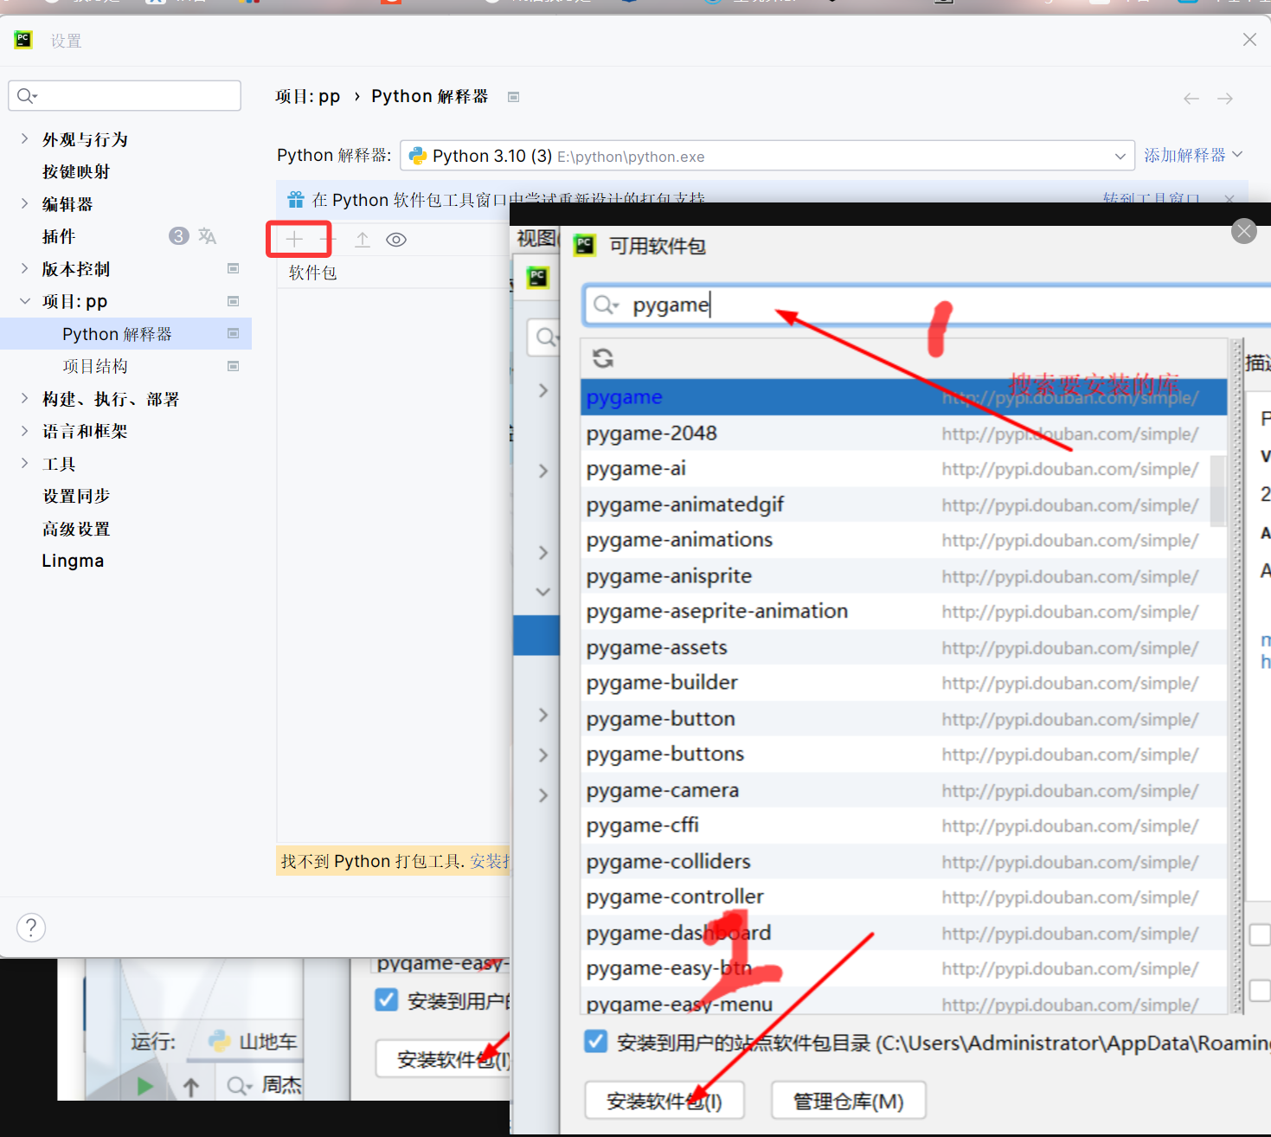1271x1137 pixels.
Task: Click the PyCharm icon in the 设置 title bar
Action: (x=23, y=39)
